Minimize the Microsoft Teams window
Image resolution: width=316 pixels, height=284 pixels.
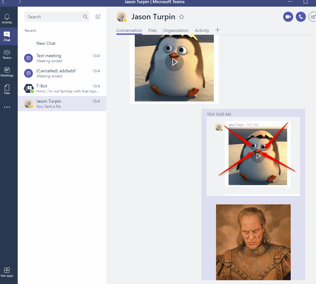pos(290,2)
